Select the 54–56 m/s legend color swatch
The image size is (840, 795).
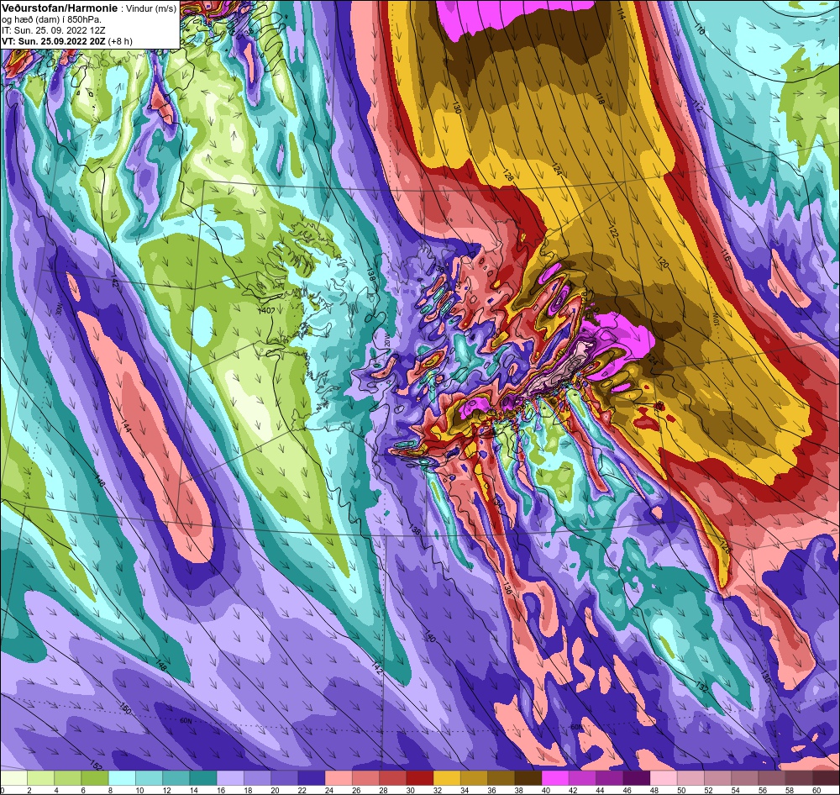[744, 778]
